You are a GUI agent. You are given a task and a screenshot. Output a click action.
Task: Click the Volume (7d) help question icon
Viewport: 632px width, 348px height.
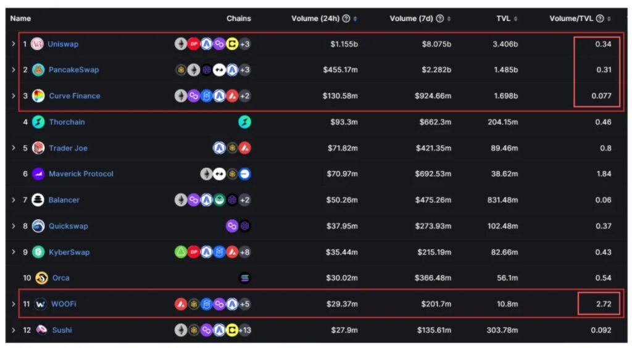click(x=439, y=19)
